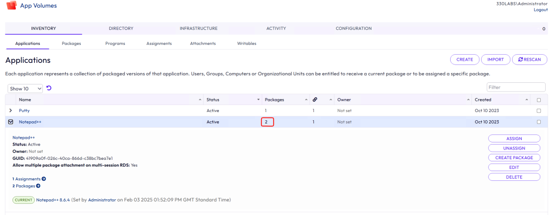Open the Notepad++ link in table row
Screen dimensions: 556x215
click(30, 122)
